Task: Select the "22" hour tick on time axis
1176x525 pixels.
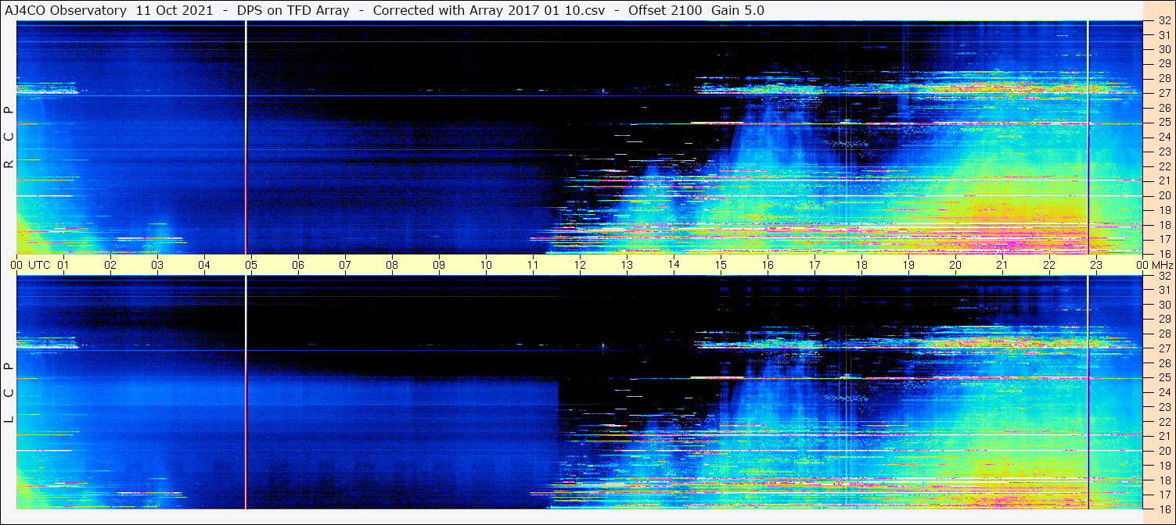Action: [1049, 265]
